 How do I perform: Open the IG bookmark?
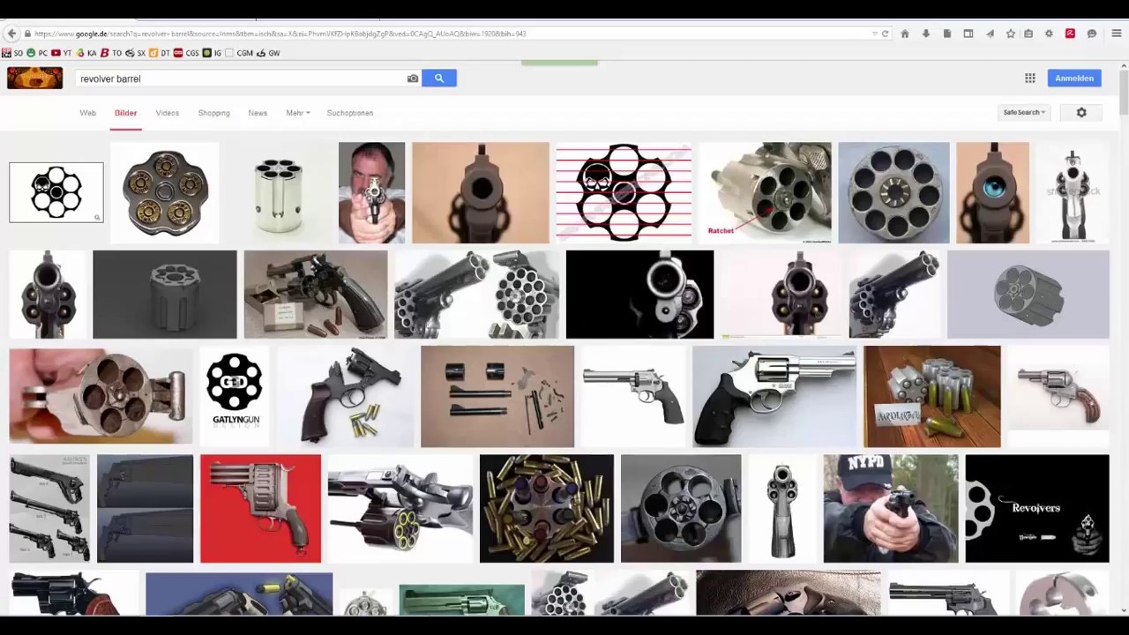213,53
